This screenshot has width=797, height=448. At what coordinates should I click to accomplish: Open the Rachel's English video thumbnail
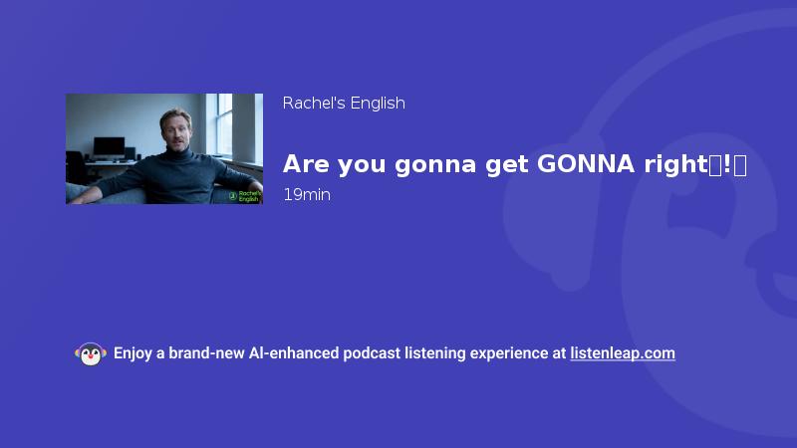click(x=164, y=148)
